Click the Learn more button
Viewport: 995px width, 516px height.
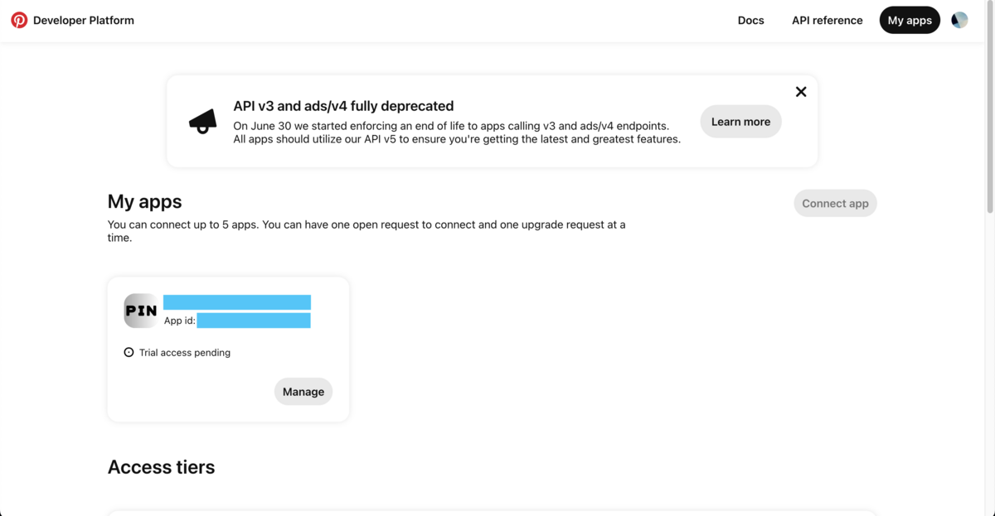(740, 122)
